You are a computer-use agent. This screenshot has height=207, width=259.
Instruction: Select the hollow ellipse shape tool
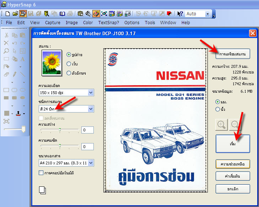[x=23, y=90]
